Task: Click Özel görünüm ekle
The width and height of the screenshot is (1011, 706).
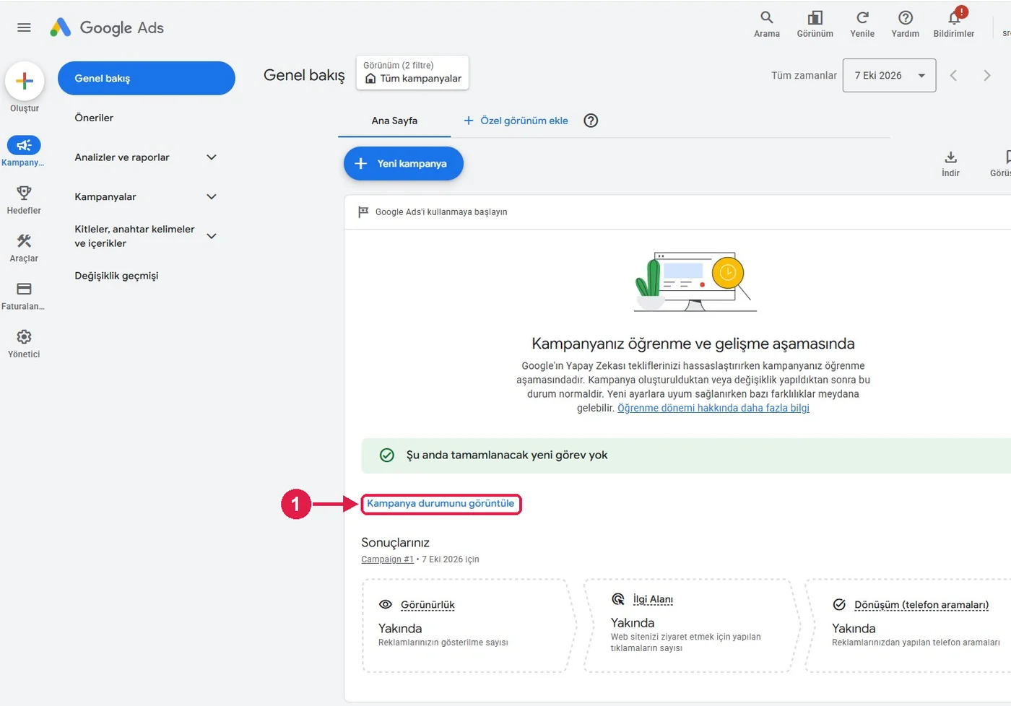Action: tap(516, 121)
